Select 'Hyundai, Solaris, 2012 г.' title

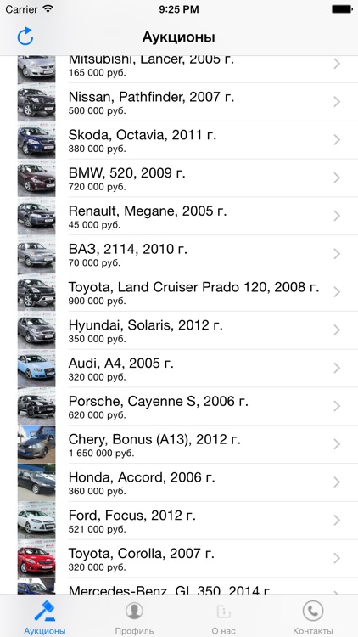146,325
